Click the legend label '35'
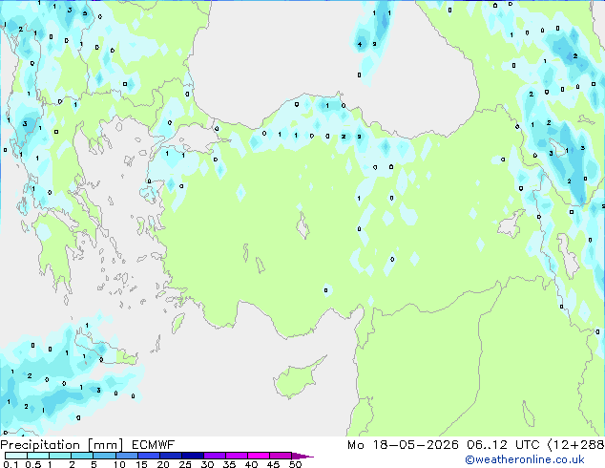Image resolution: width=605 pixels, height=468 pixels. tap(229, 464)
